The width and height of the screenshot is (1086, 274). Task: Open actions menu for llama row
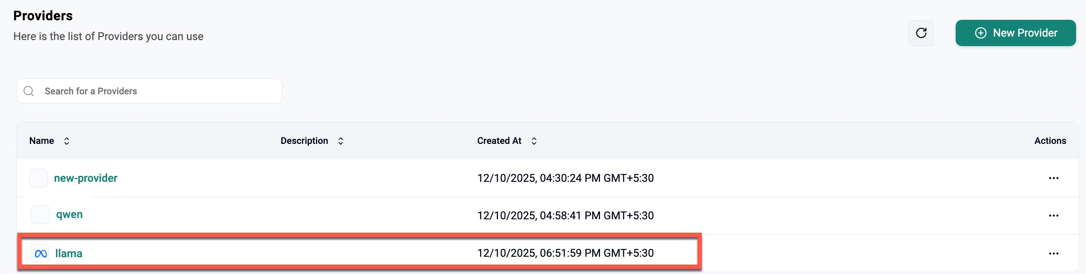coord(1053,253)
